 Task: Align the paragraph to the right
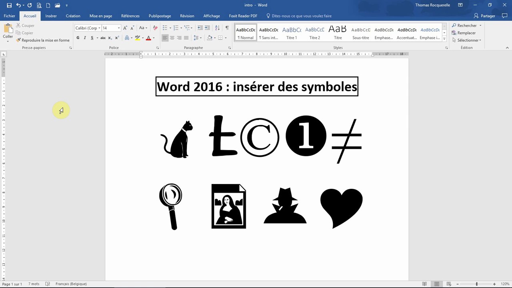click(179, 38)
